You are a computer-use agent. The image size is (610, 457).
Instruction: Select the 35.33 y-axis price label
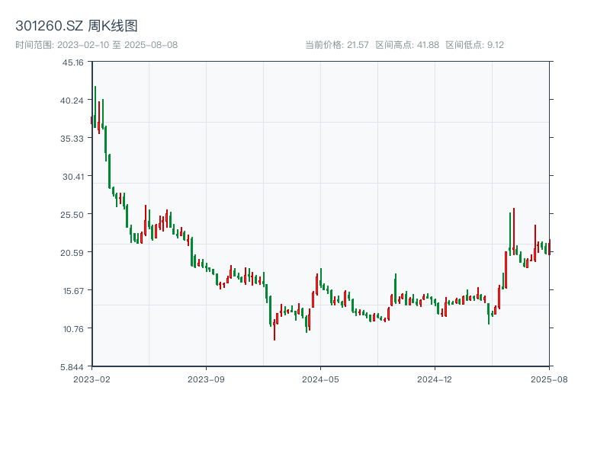coord(73,138)
